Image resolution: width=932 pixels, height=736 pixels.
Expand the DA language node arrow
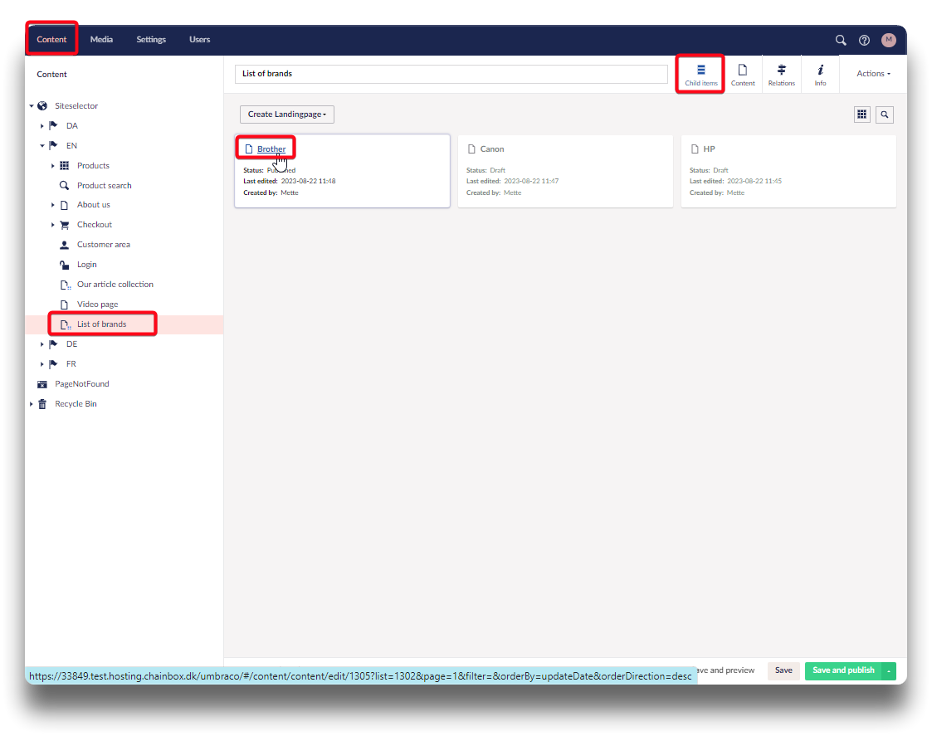click(x=41, y=126)
